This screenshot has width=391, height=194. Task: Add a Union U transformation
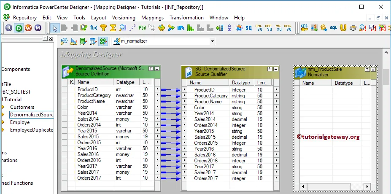(x=343, y=28)
